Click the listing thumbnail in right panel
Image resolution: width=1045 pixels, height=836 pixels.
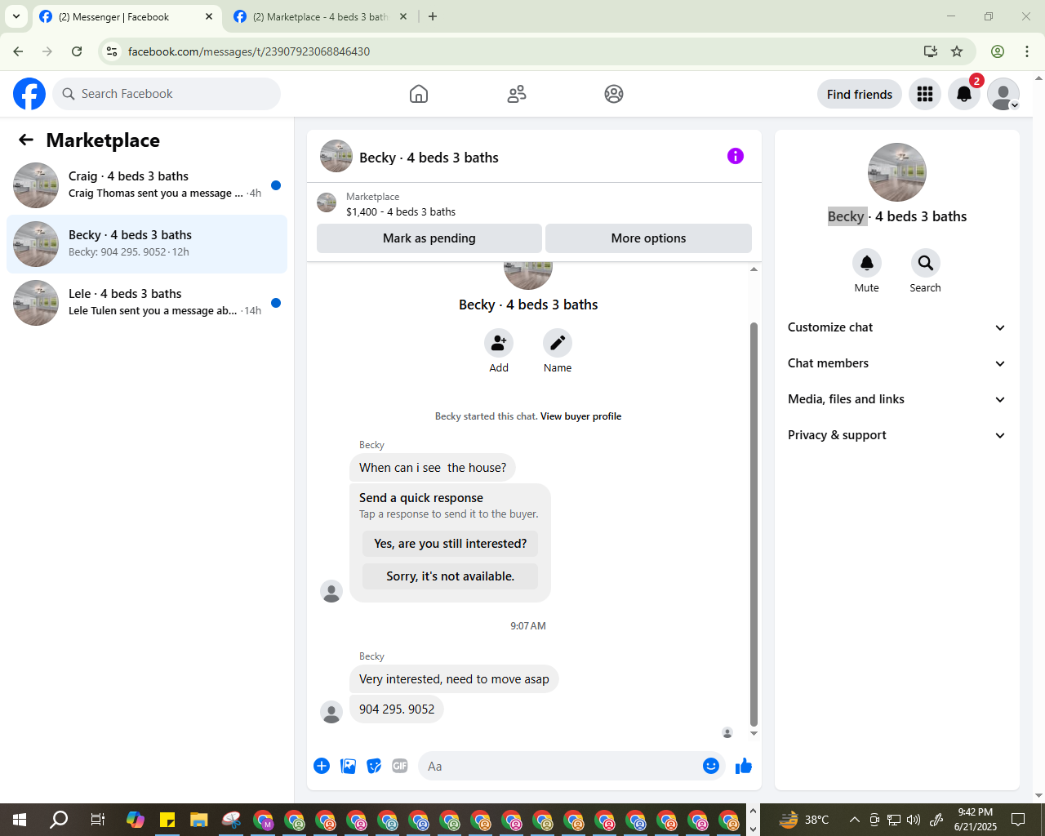(897, 172)
